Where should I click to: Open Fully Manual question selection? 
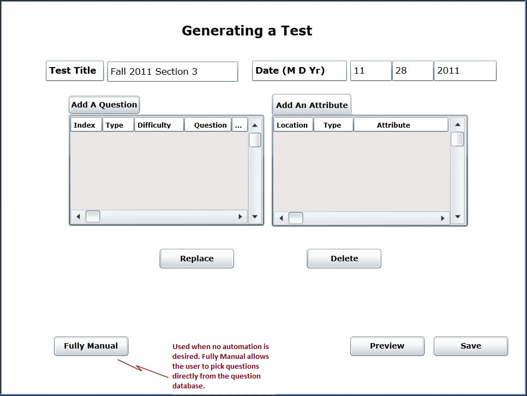coord(91,346)
